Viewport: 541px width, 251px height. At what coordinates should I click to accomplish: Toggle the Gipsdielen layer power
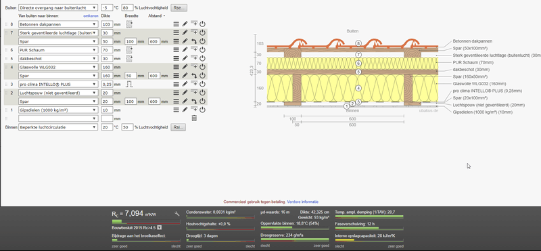tap(202, 110)
